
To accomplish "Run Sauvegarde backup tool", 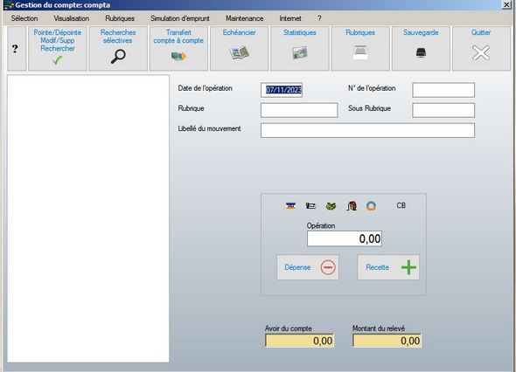I will 421,49.
